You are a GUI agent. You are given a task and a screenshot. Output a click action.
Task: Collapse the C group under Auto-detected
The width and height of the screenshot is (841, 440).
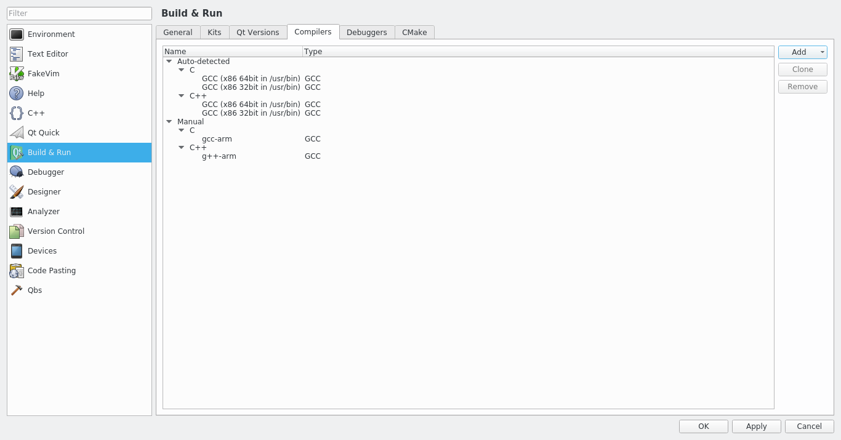pos(182,70)
